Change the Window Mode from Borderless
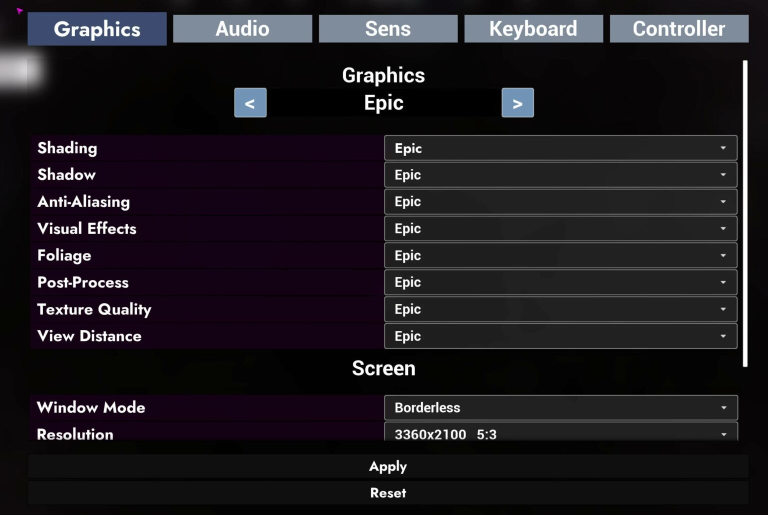The image size is (768, 515). 560,407
